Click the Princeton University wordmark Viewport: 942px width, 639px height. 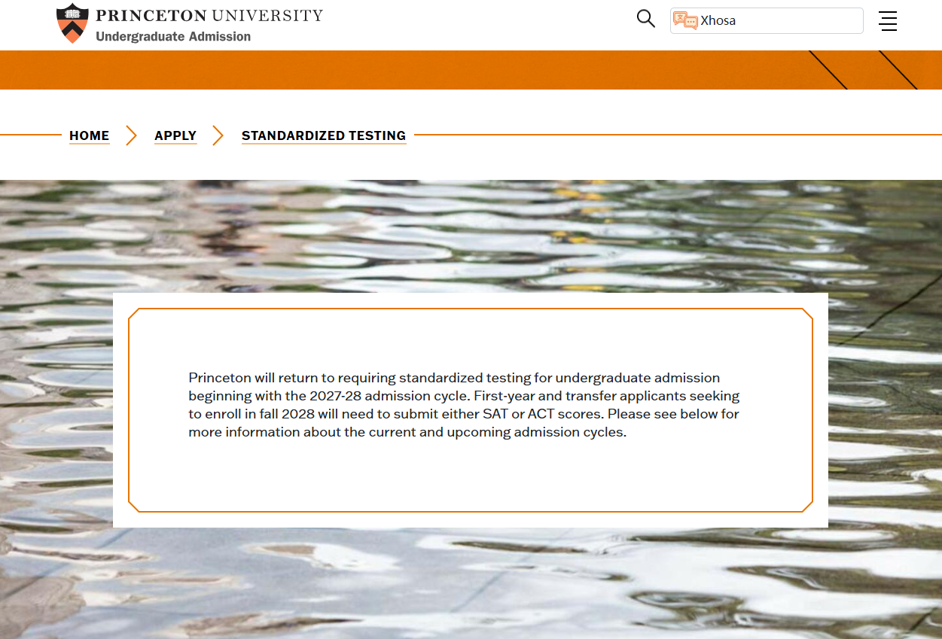pyautogui.click(x=209, y=15)
